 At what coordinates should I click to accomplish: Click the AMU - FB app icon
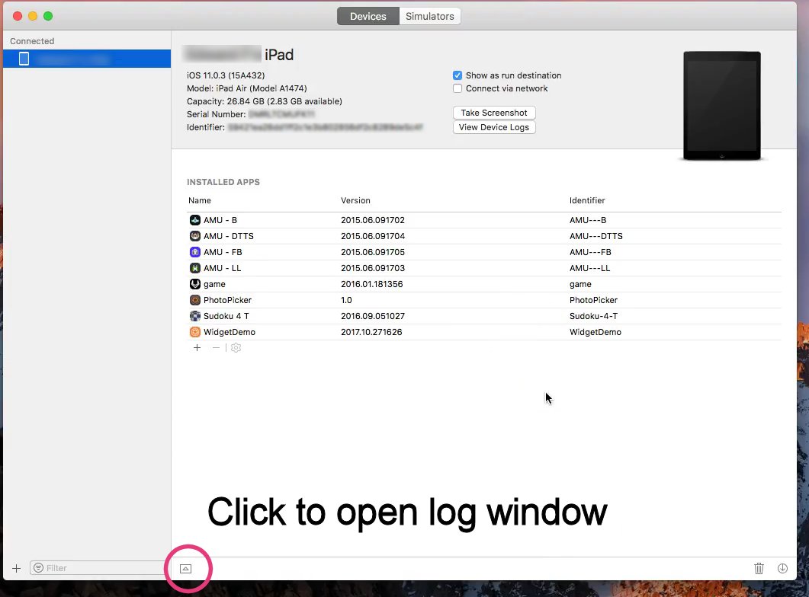tap(195, 252)
